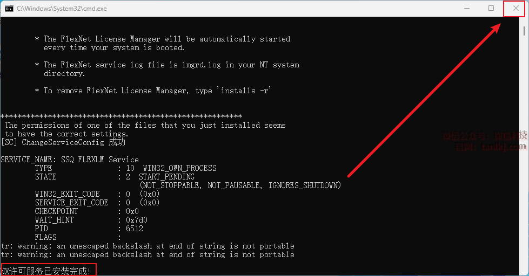Click the PID value 6512
Viewport: 529px width, 276px height.
click(x=135, y=229)
